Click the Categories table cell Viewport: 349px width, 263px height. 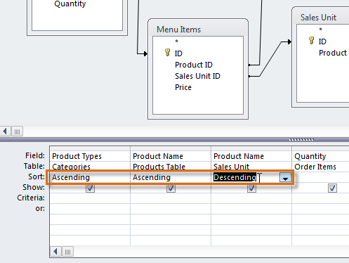(90, 167)
